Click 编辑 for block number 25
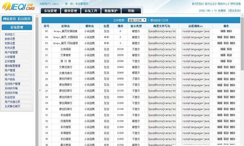 point(220,79)
